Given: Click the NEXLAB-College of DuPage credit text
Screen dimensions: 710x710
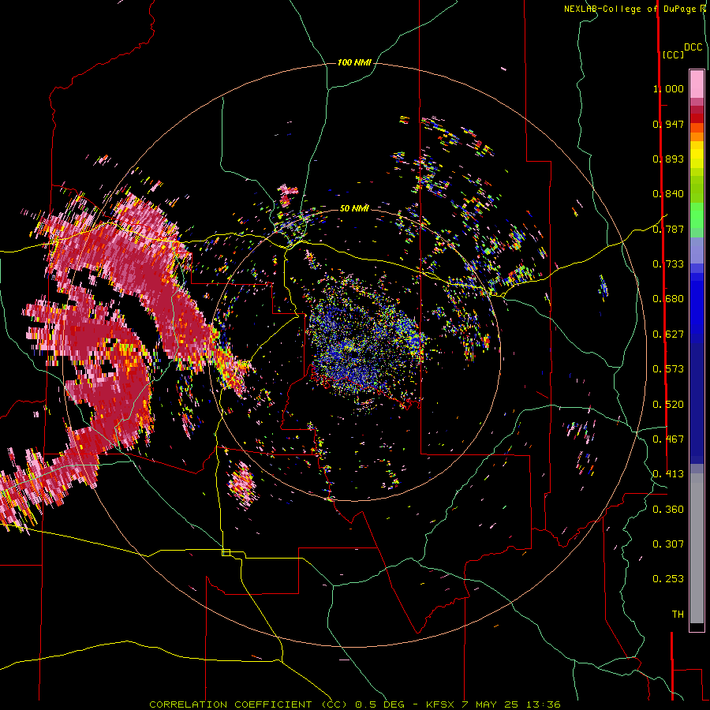Looking at the screenshot, I should point(634,9).
